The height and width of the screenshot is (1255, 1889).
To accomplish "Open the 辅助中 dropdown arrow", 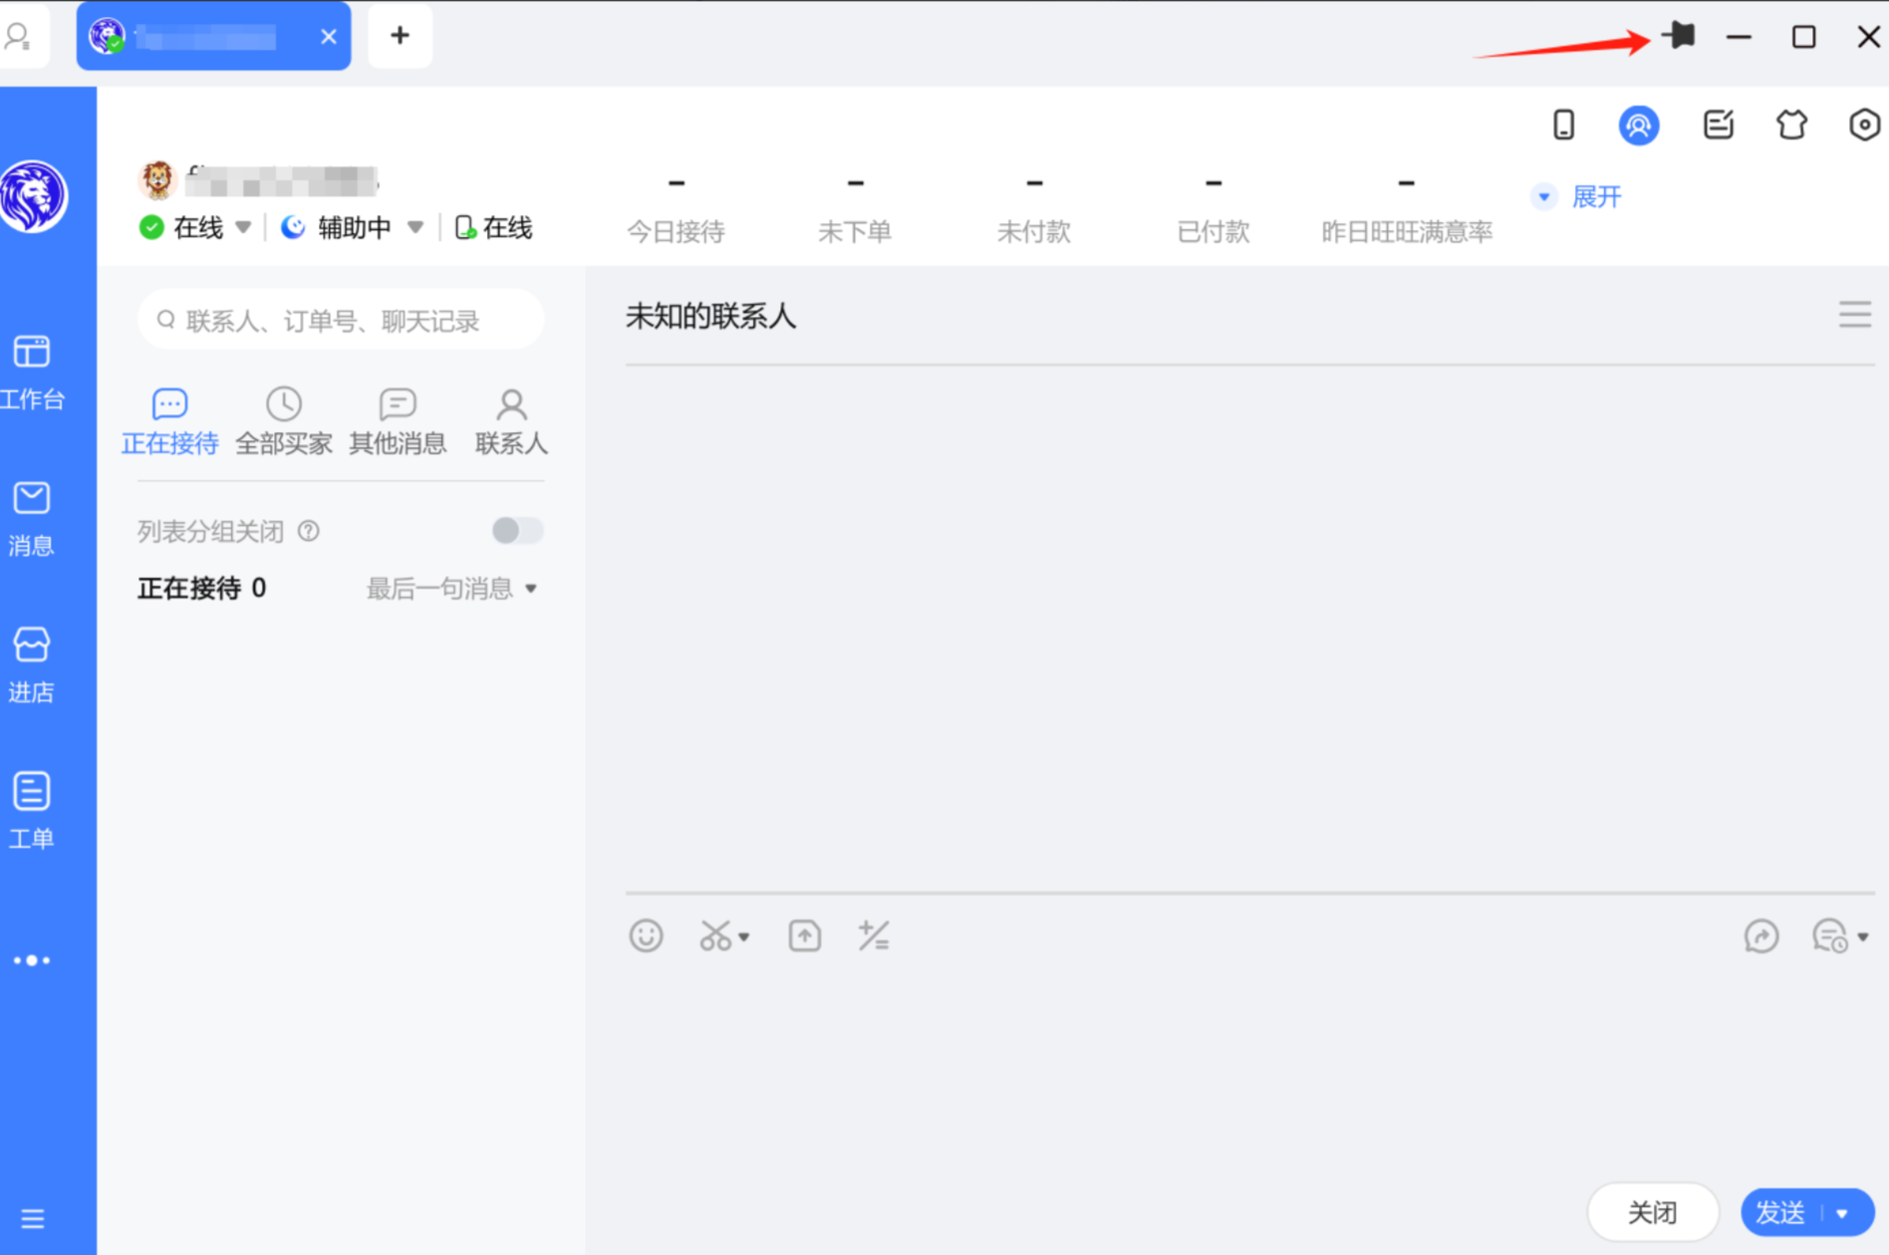I will [x=417, y=227].
